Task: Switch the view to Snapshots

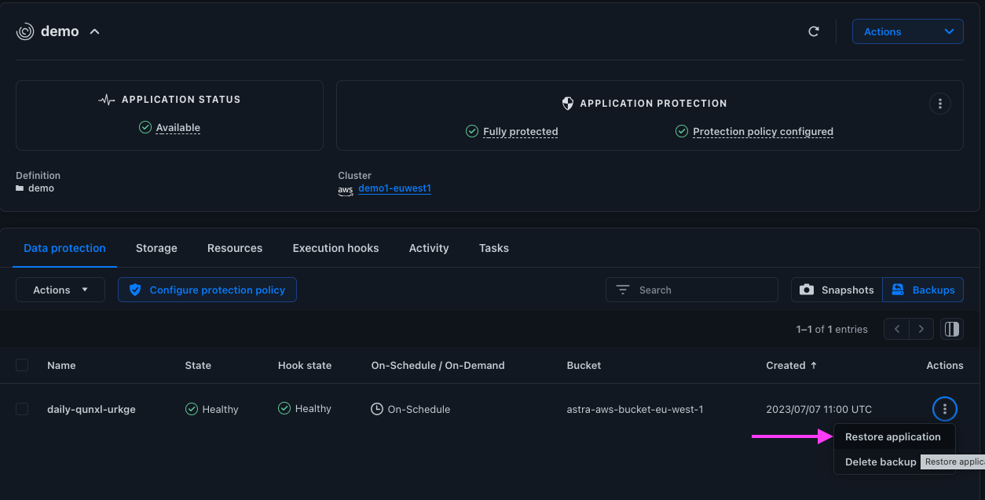Action: [x=837, y=290]
